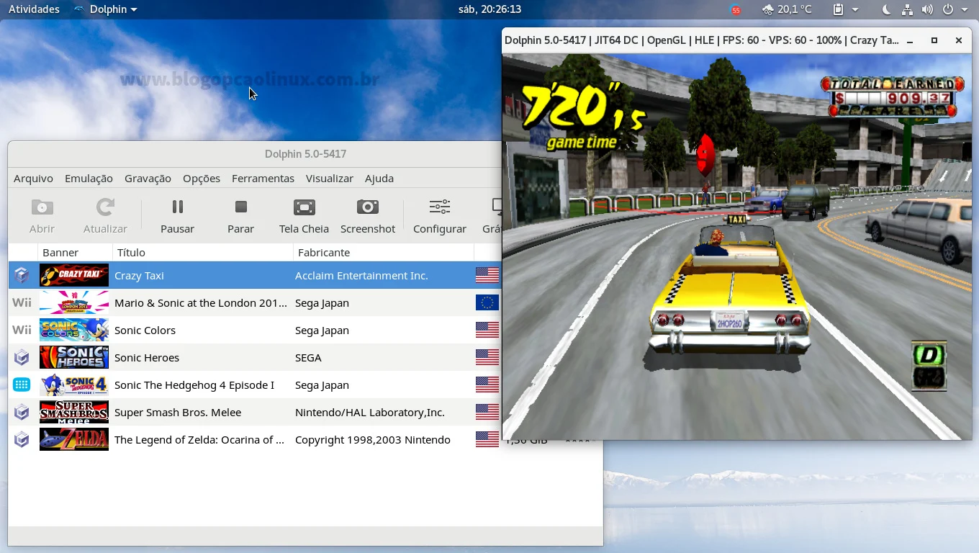The image size is (979, 553).
Task: Click the WiiWare icon beside Sonic The Hedgehog 4
Action: [x=22, y=385]
